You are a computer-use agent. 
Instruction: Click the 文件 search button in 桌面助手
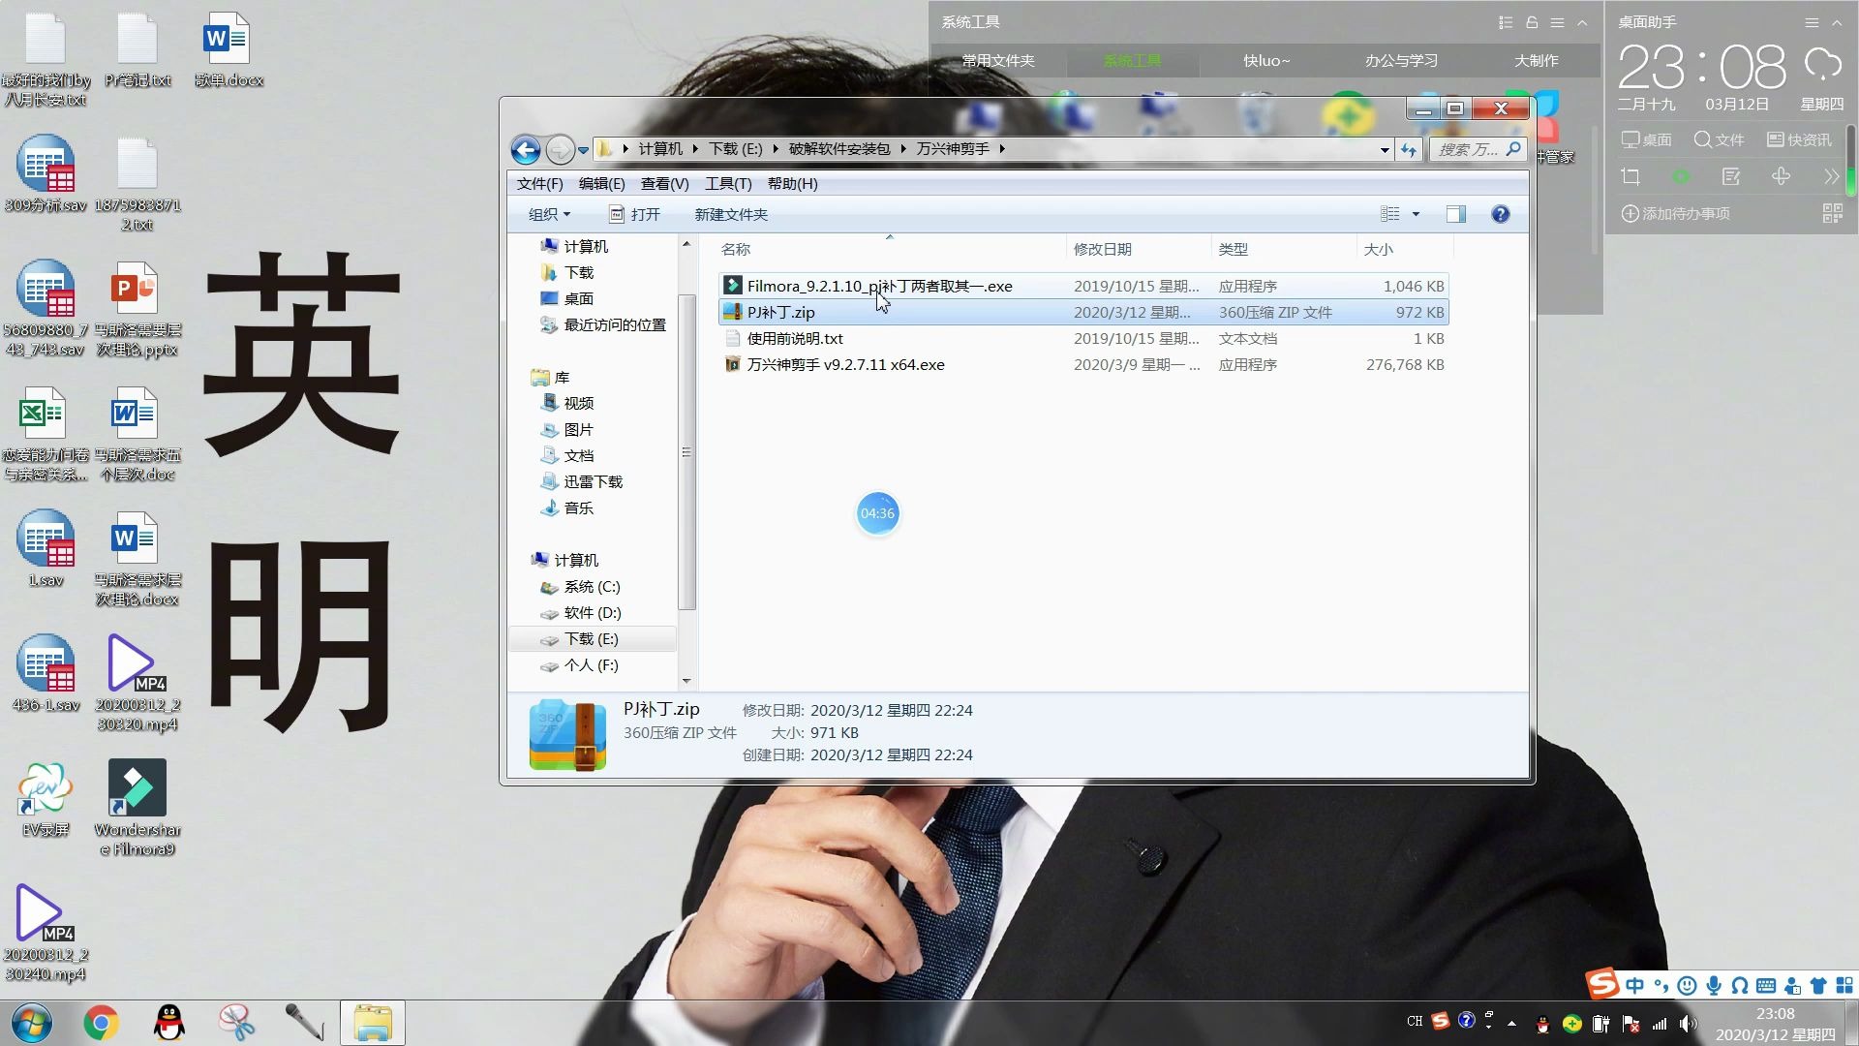tap(1719, 139)
